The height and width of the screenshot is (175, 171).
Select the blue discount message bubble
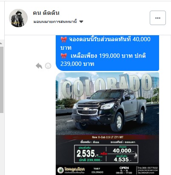pyautogui.click(x=107, y=53)
